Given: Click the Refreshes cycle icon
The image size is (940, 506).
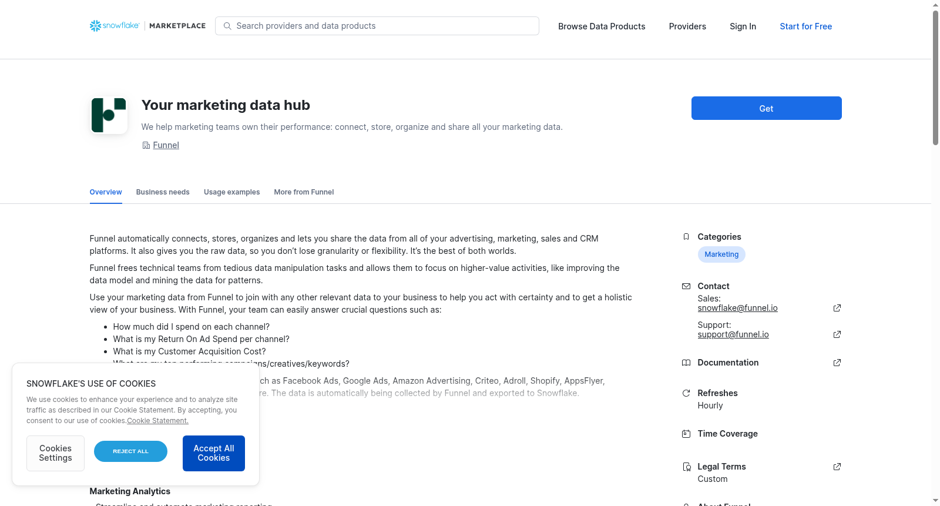Looking at the screenshot, I should (x=686, y=393).
